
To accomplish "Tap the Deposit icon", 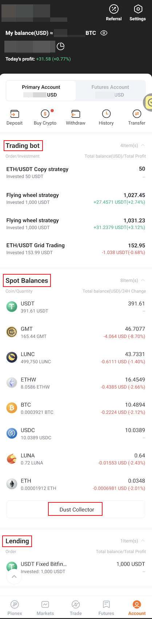I will (15, 114).
